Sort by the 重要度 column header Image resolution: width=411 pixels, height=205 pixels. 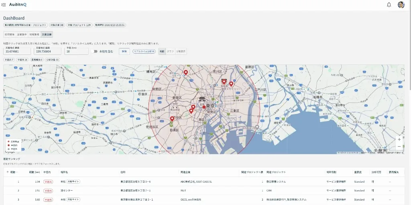click(358, 172)
